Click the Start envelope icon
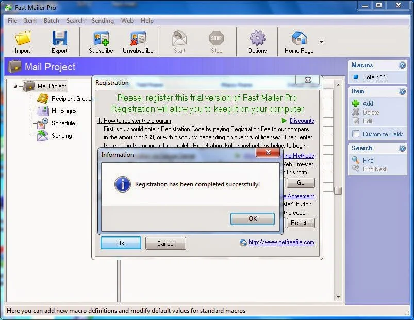This screenshot has width=414, height=320. pyautogui.click(x=179, y=38)
